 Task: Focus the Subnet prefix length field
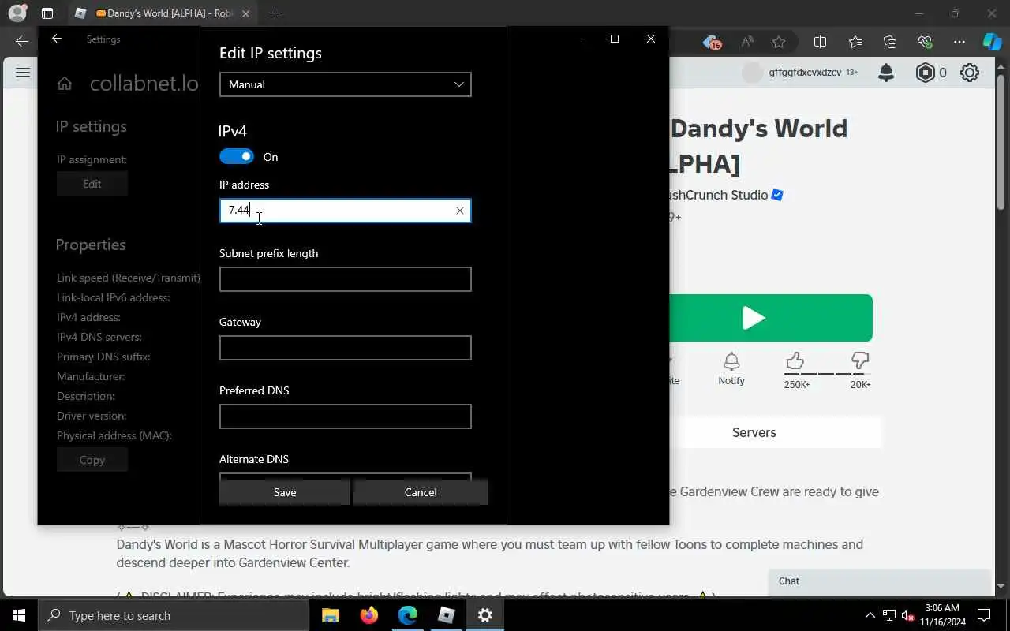345,279
